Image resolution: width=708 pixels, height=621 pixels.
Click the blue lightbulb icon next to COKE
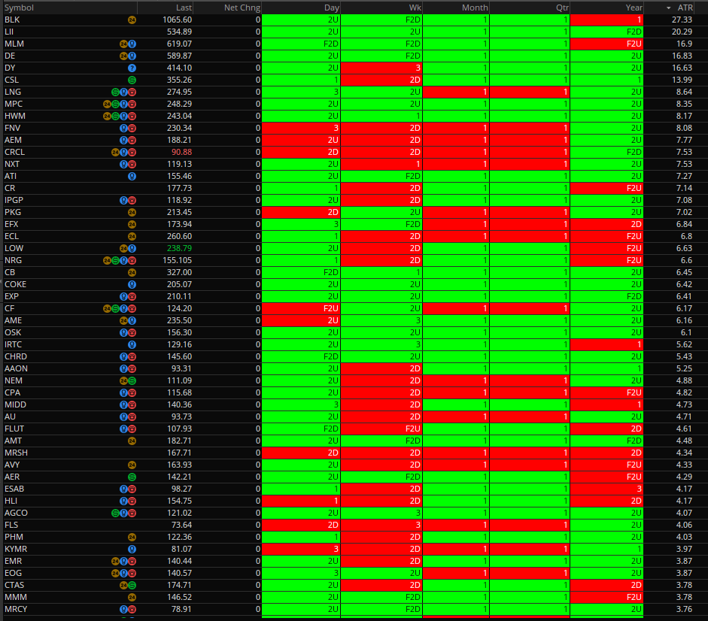(132, 285)
